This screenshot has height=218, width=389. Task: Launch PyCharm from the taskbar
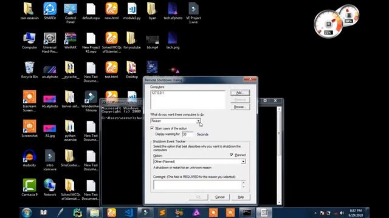coord(78,213)
